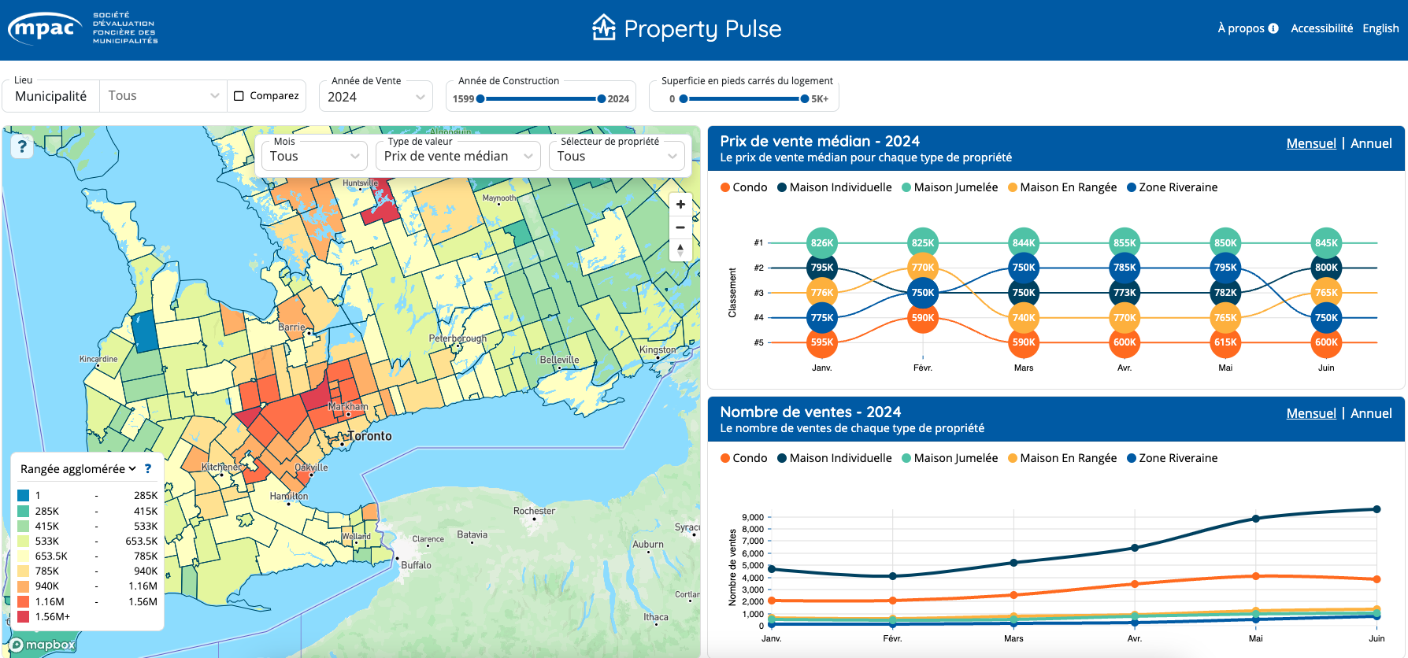Click the Belleville label on map
The width and height of the screenshot is (1408, 658).
559,360
